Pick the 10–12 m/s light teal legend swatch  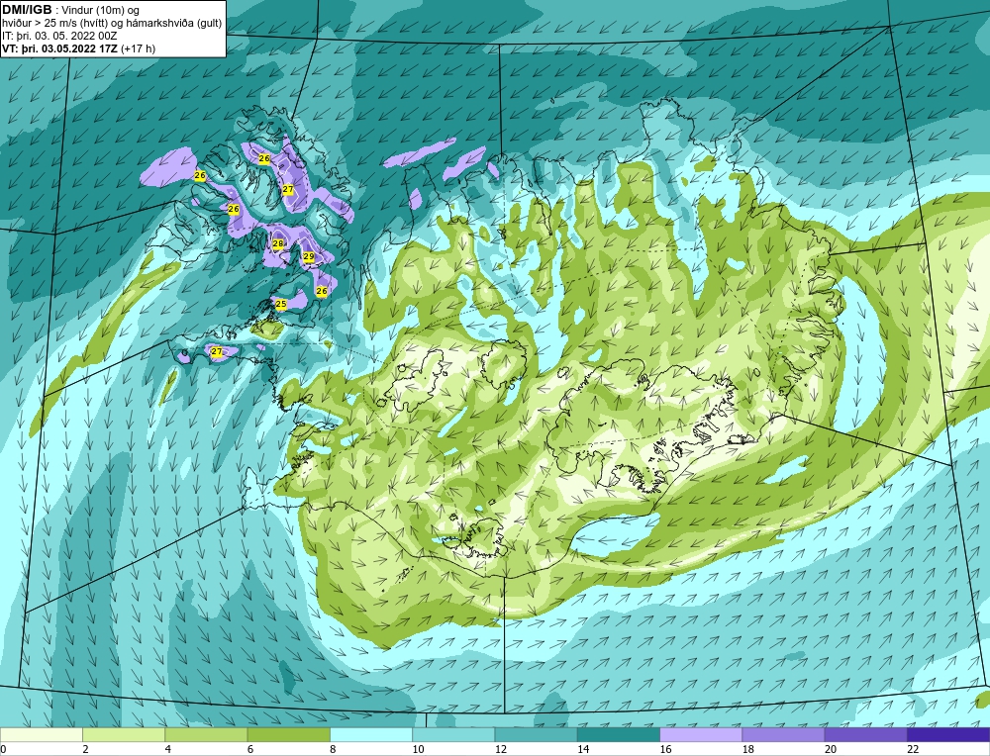pos(453,735)
